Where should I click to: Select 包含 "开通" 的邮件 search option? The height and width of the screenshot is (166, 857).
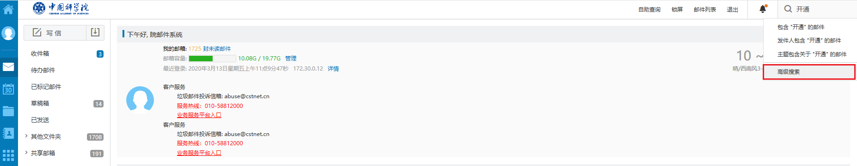click(x=801, y=27)
